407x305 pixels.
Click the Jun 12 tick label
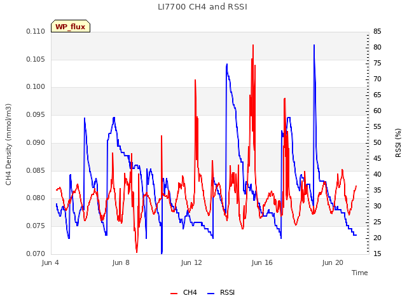191,262
